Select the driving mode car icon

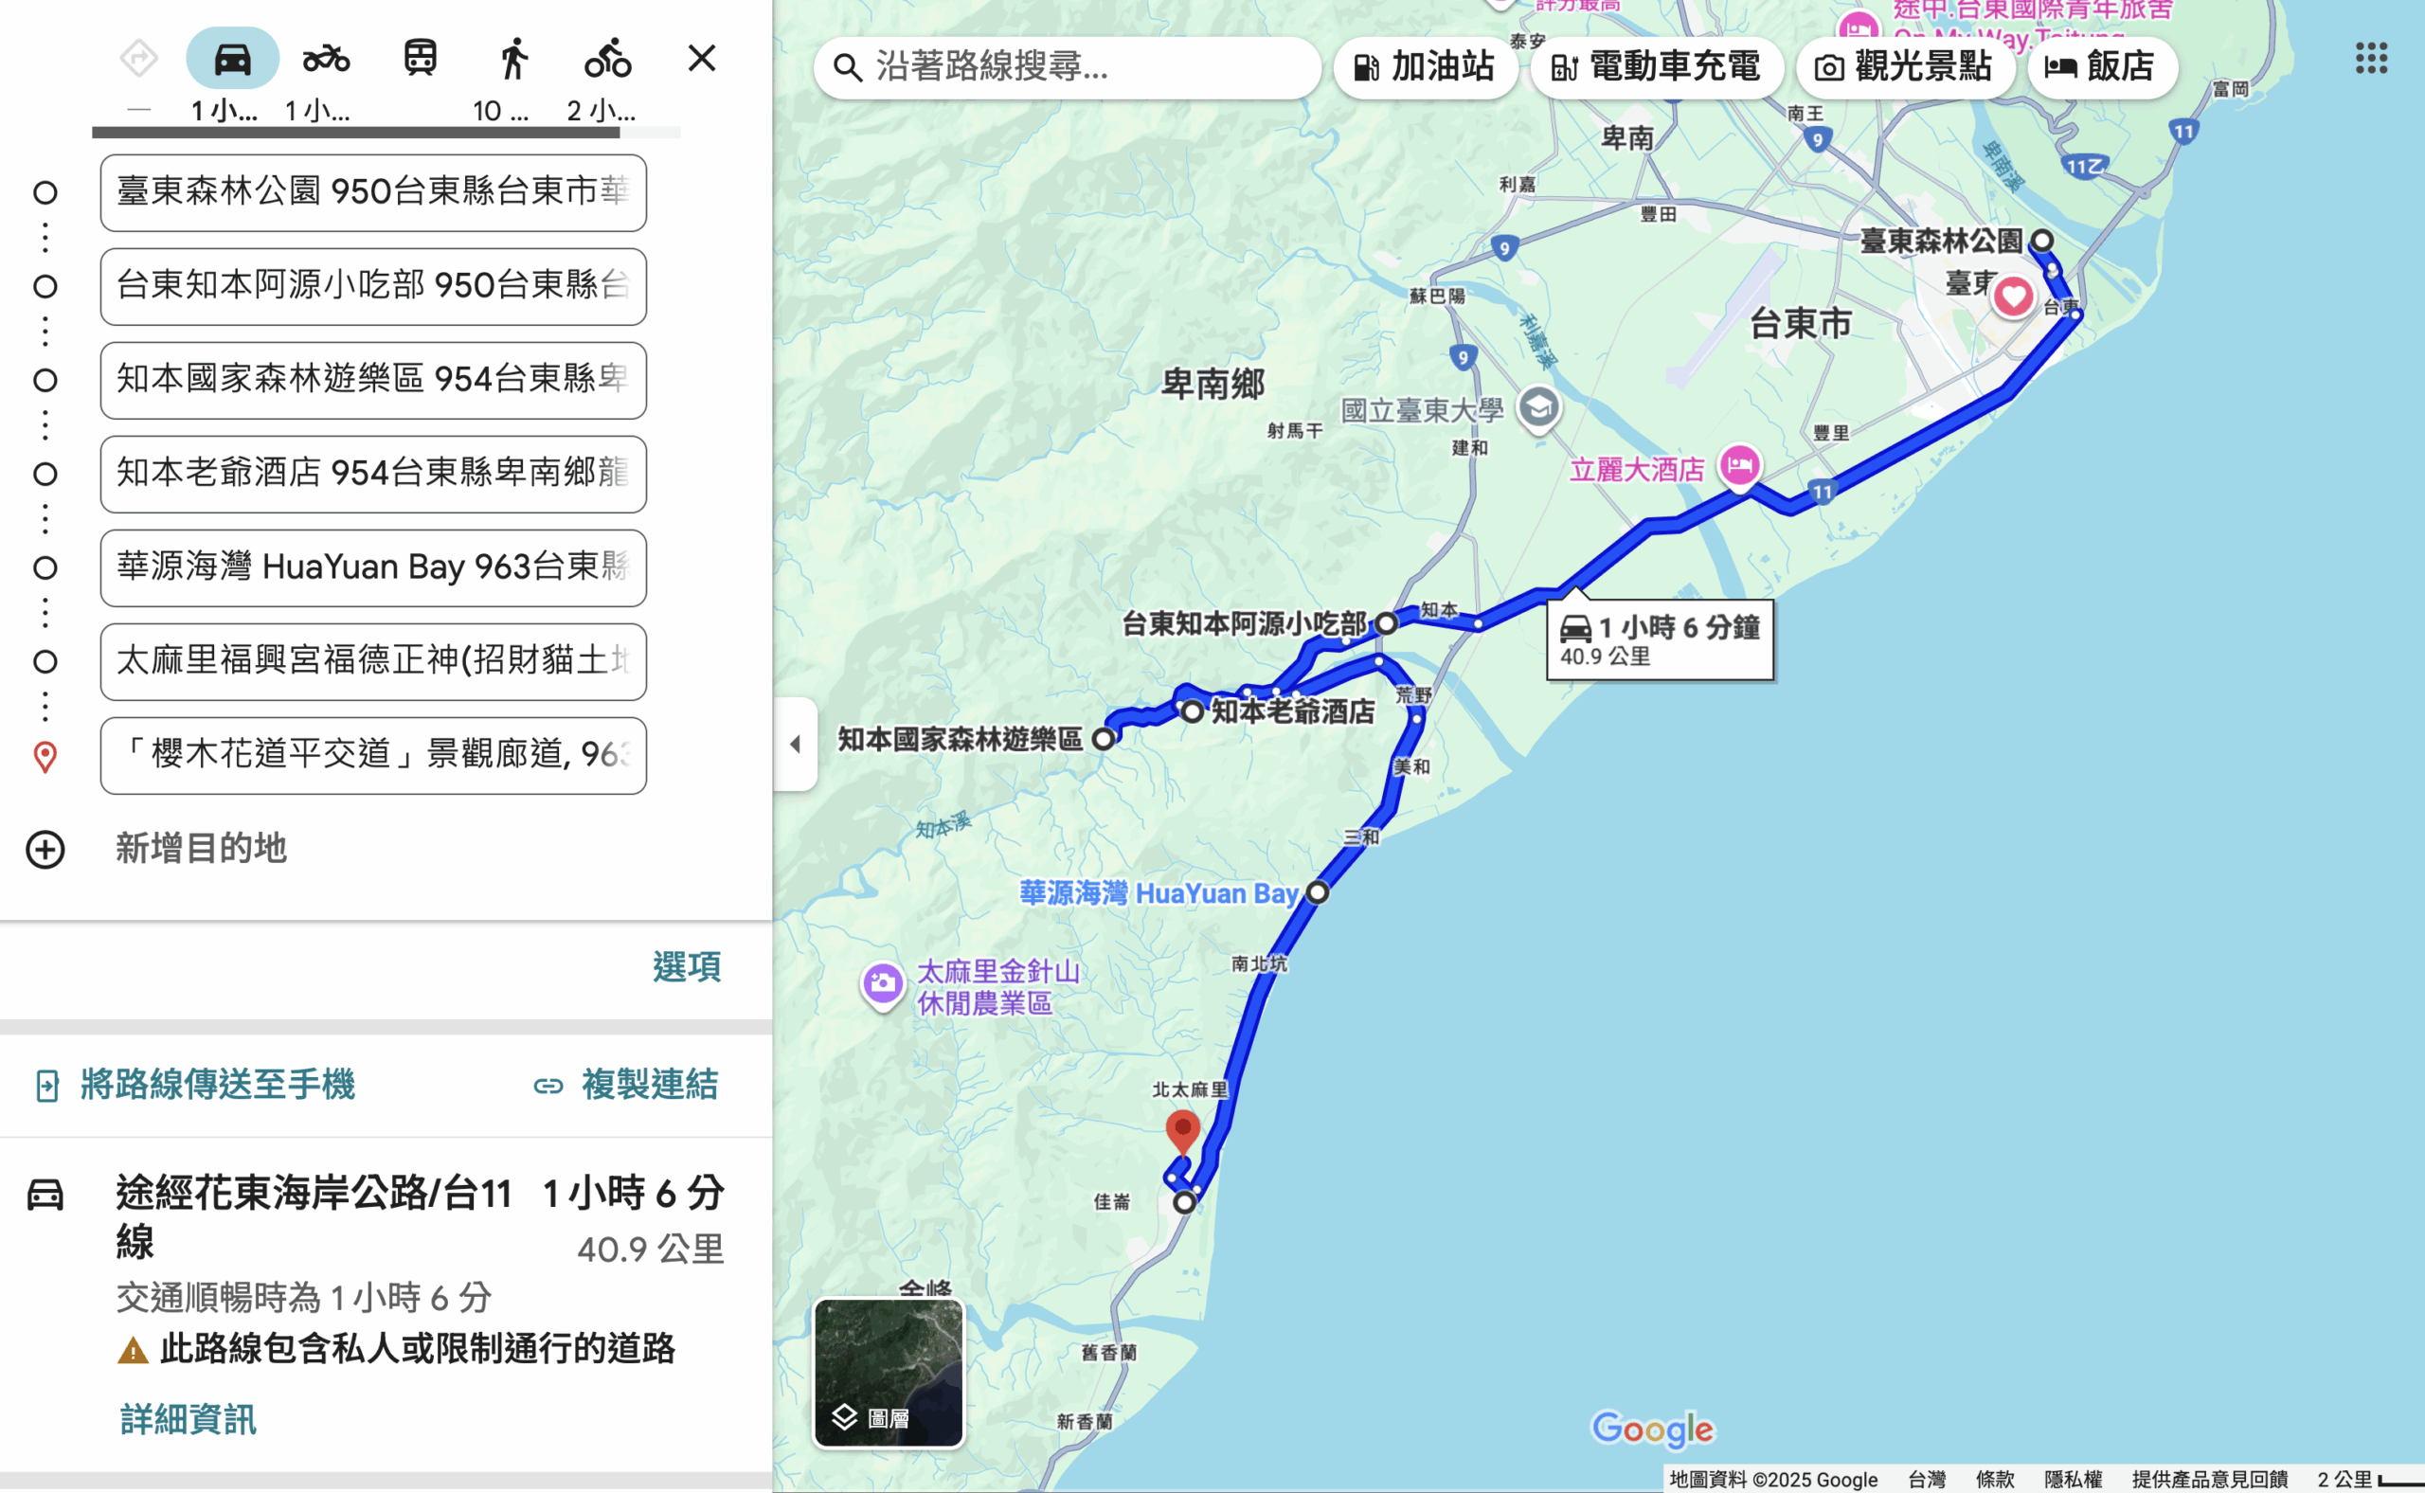232,58
